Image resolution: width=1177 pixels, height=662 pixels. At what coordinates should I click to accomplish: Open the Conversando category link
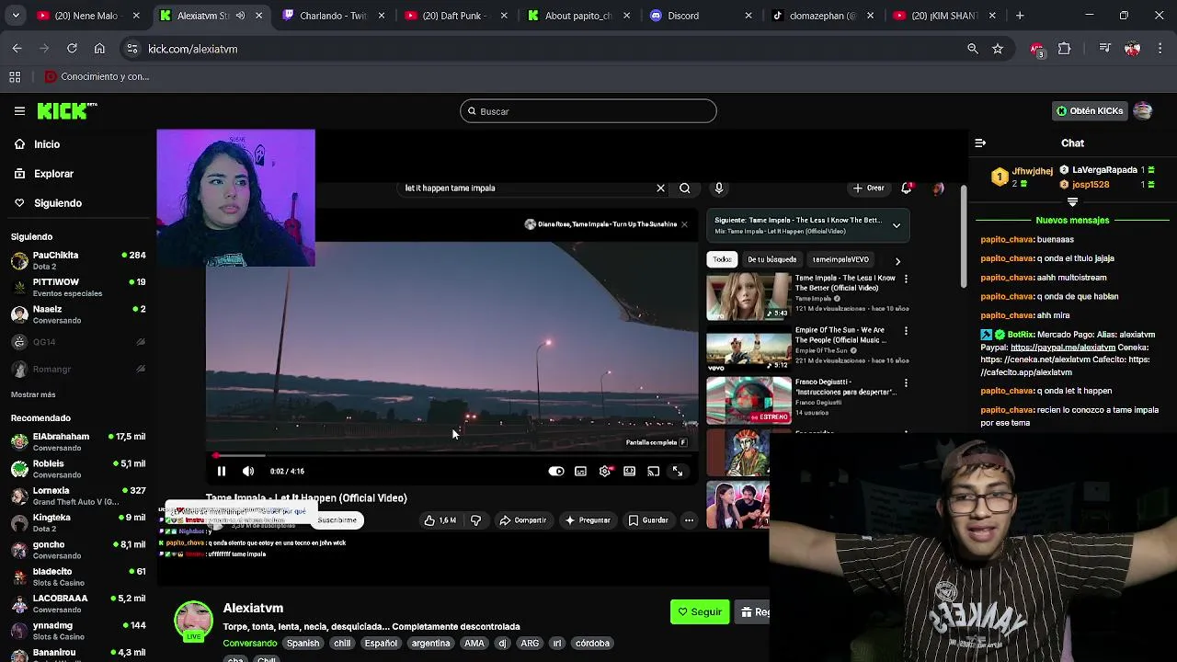click(249, 643)
